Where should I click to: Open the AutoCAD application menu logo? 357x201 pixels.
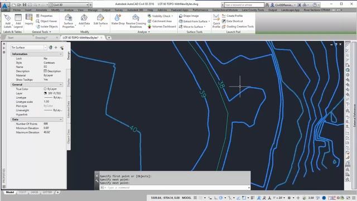click(5, 6)
